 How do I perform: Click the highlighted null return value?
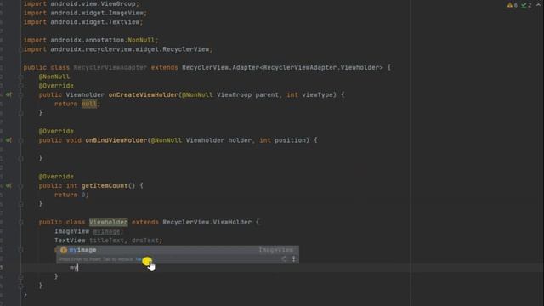89,104
